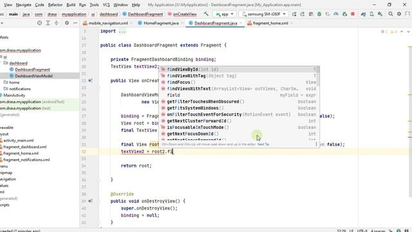The width and height of the screenshot is (412, 232).
Task: Click DashboardFragment breadcrumb
Action: pyautogui.click(x=143, y=14)
